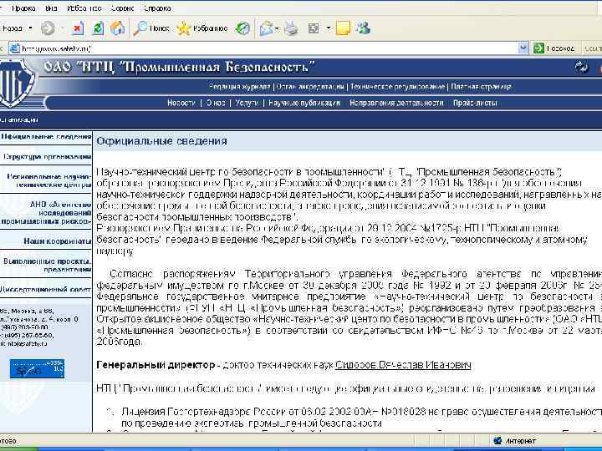602x451 pixels.
Task: Open Направления деятельности in the navigation
Action: [x=396, y=103]
